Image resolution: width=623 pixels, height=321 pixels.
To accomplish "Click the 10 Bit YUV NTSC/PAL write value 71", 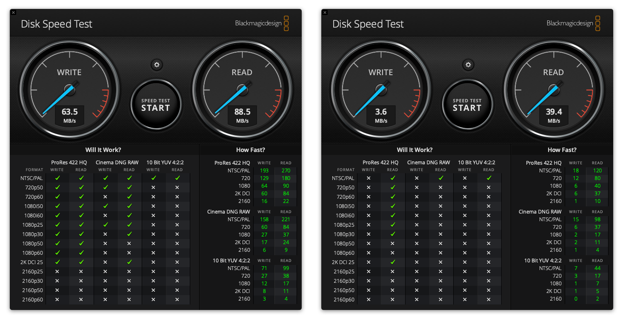I will [x=264, y=268].
